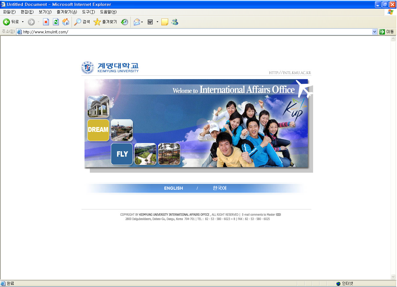This screenshot has width=397, height=287.
Task: Select the 한국어 language link
Action: tap(220, 188)
